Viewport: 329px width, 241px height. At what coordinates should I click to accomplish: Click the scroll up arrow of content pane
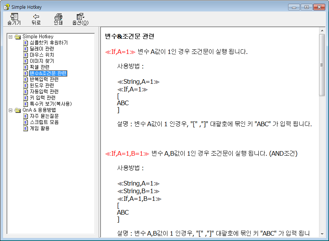322,31
